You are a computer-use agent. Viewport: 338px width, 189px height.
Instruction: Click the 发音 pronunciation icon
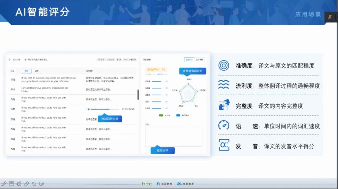(224, 145)
